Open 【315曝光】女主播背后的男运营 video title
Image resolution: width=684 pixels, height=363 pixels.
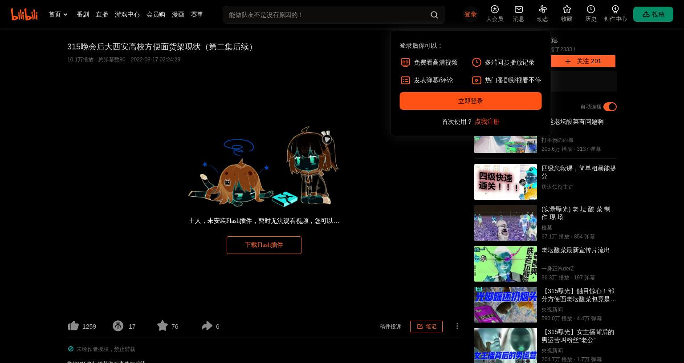tap(578, 336)
